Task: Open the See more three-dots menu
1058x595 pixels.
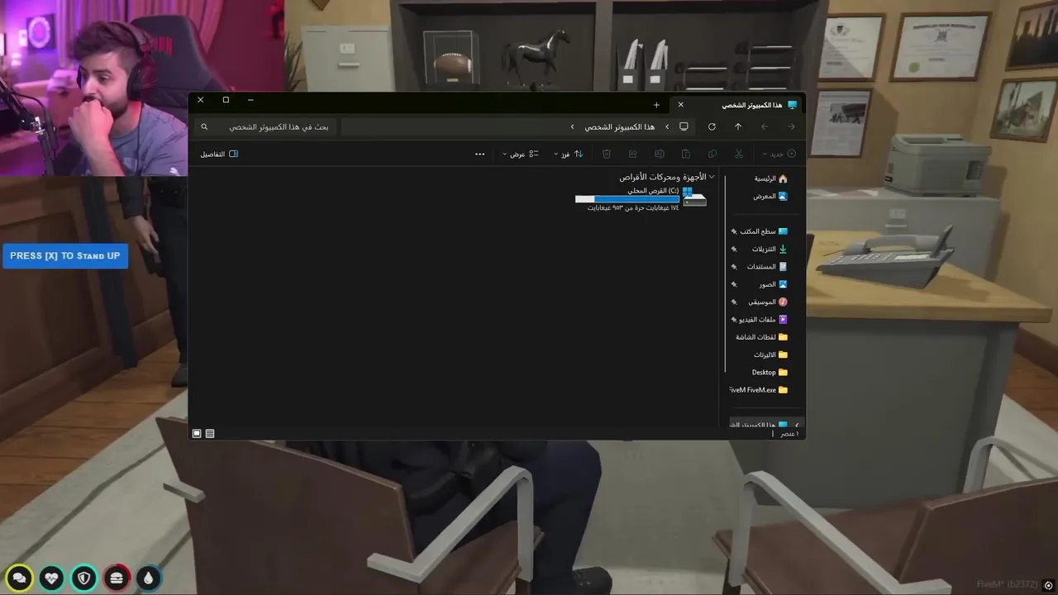Action: click(480, 154)
